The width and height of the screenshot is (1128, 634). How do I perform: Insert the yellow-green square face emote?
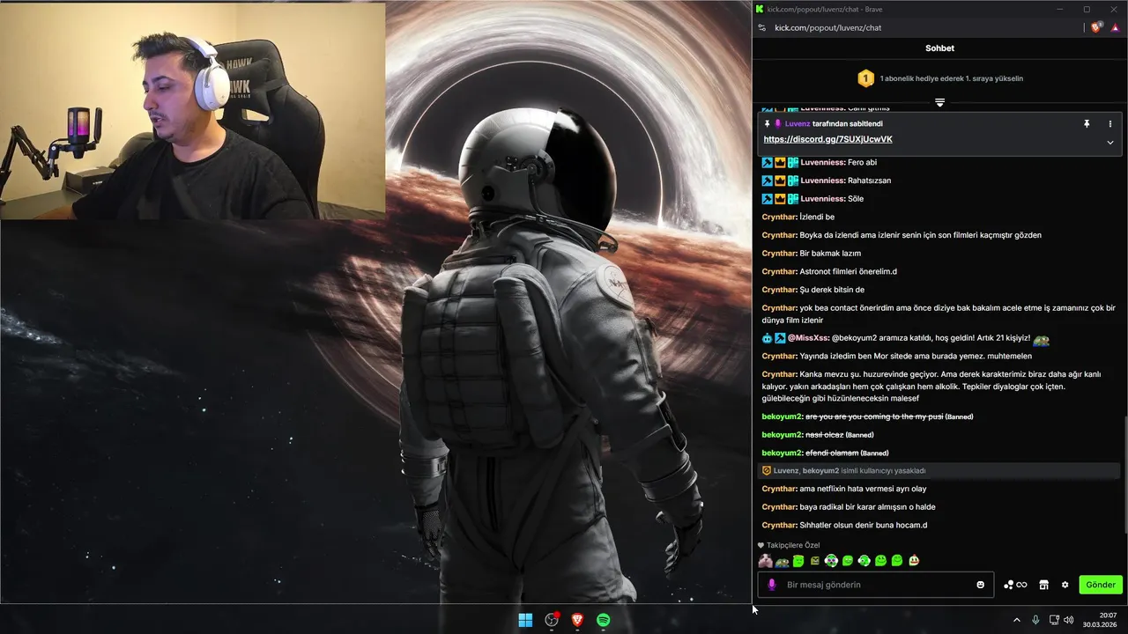[x=815, y=561]
